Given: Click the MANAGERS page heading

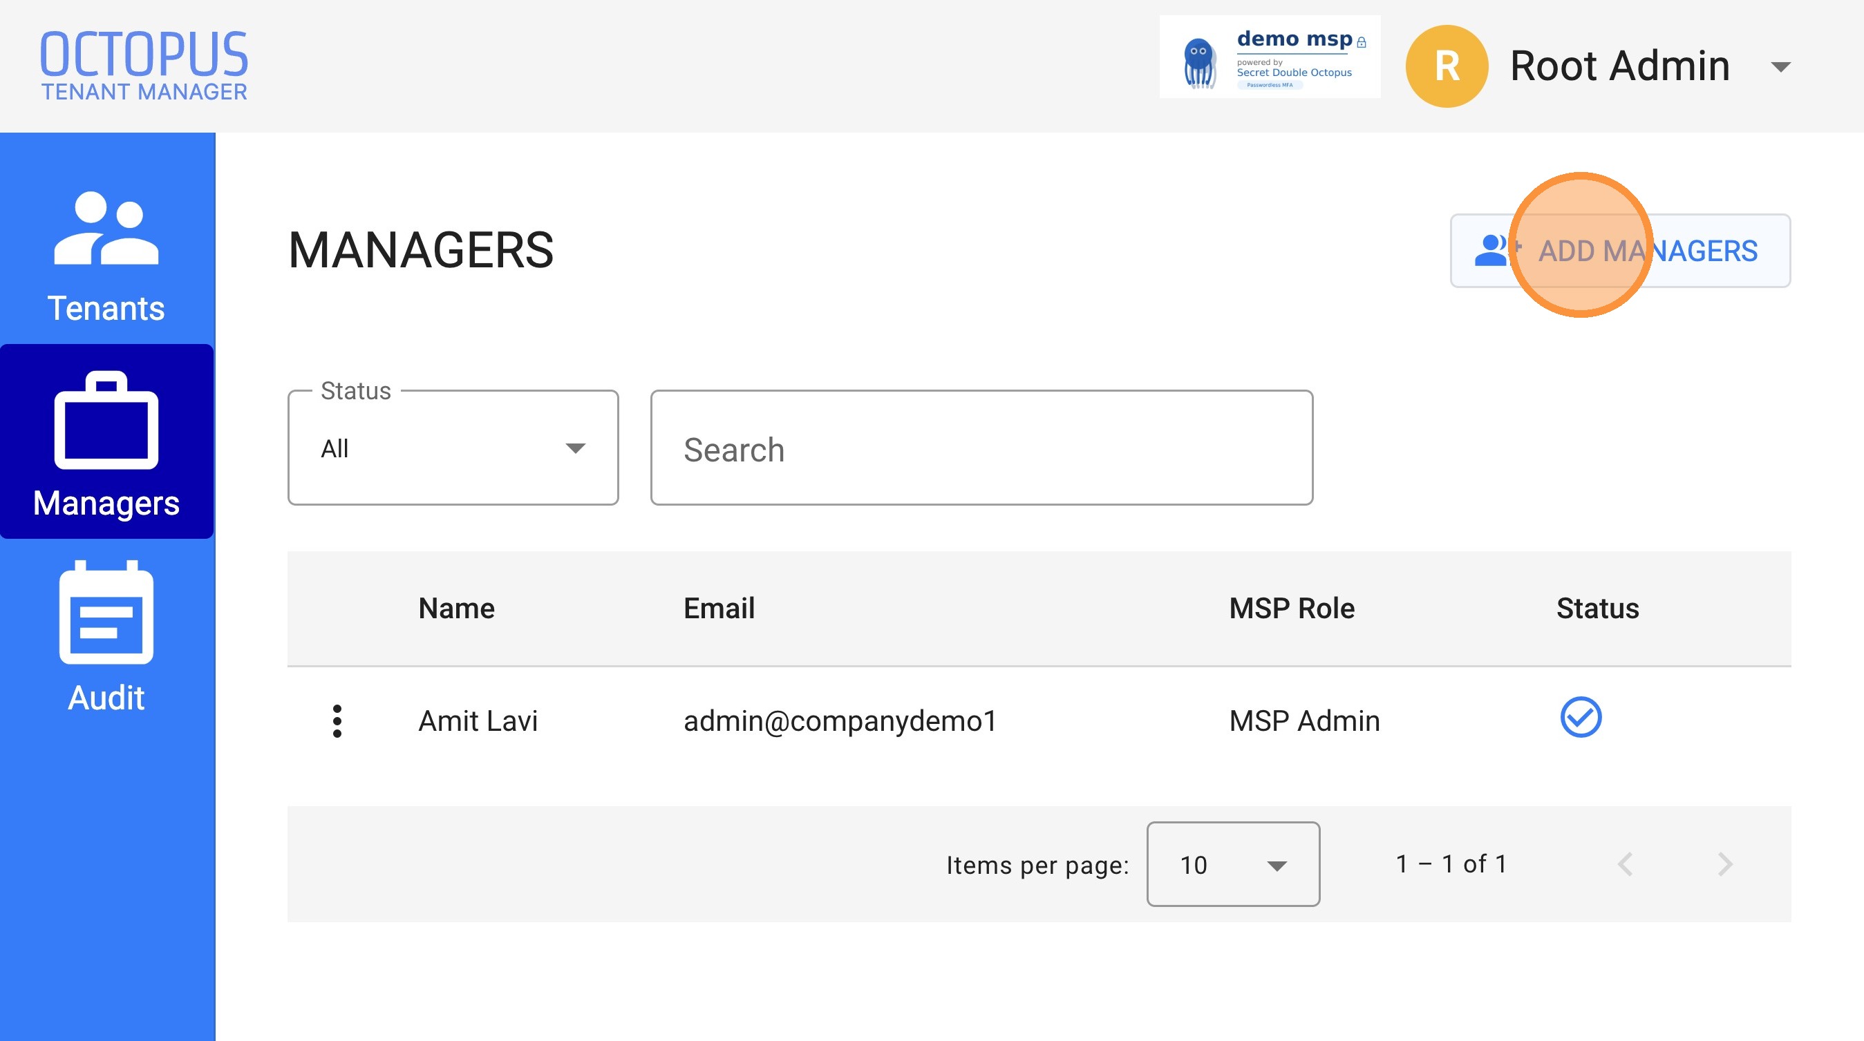Looking at the screenshot, I should coord(421,250).
